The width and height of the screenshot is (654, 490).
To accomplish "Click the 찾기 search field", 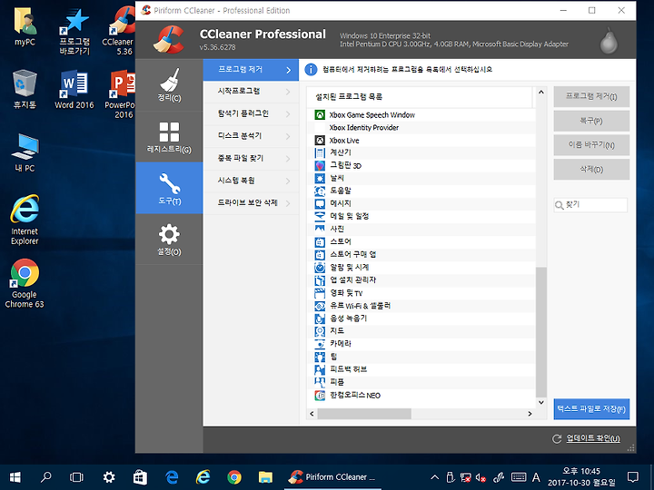I will pos(590,204).
